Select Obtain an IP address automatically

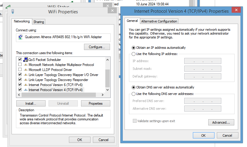click(133, 48)
